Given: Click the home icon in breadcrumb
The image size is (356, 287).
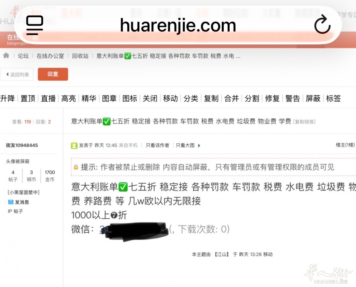Looking at the screenshot, I should click(6, 56).
